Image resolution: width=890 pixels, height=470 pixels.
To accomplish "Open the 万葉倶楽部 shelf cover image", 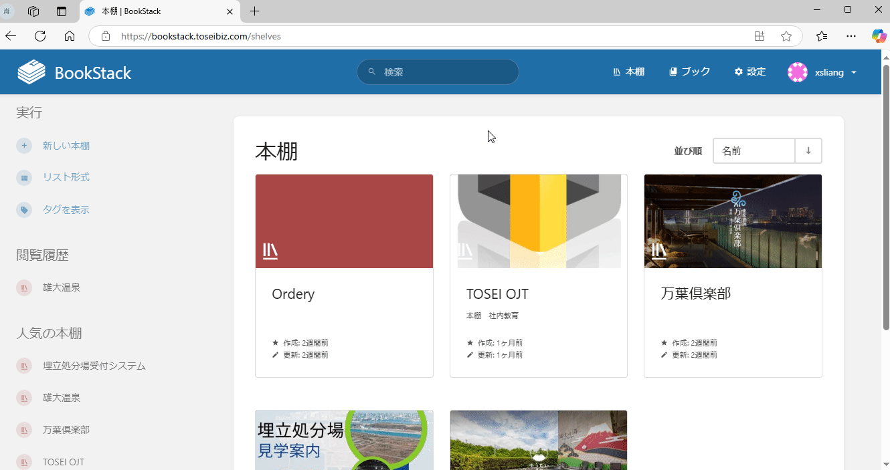I will pyautogui.click(x=733, y=221).
